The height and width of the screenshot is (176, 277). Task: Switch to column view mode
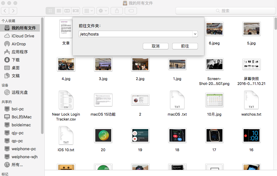pos(67,11)
